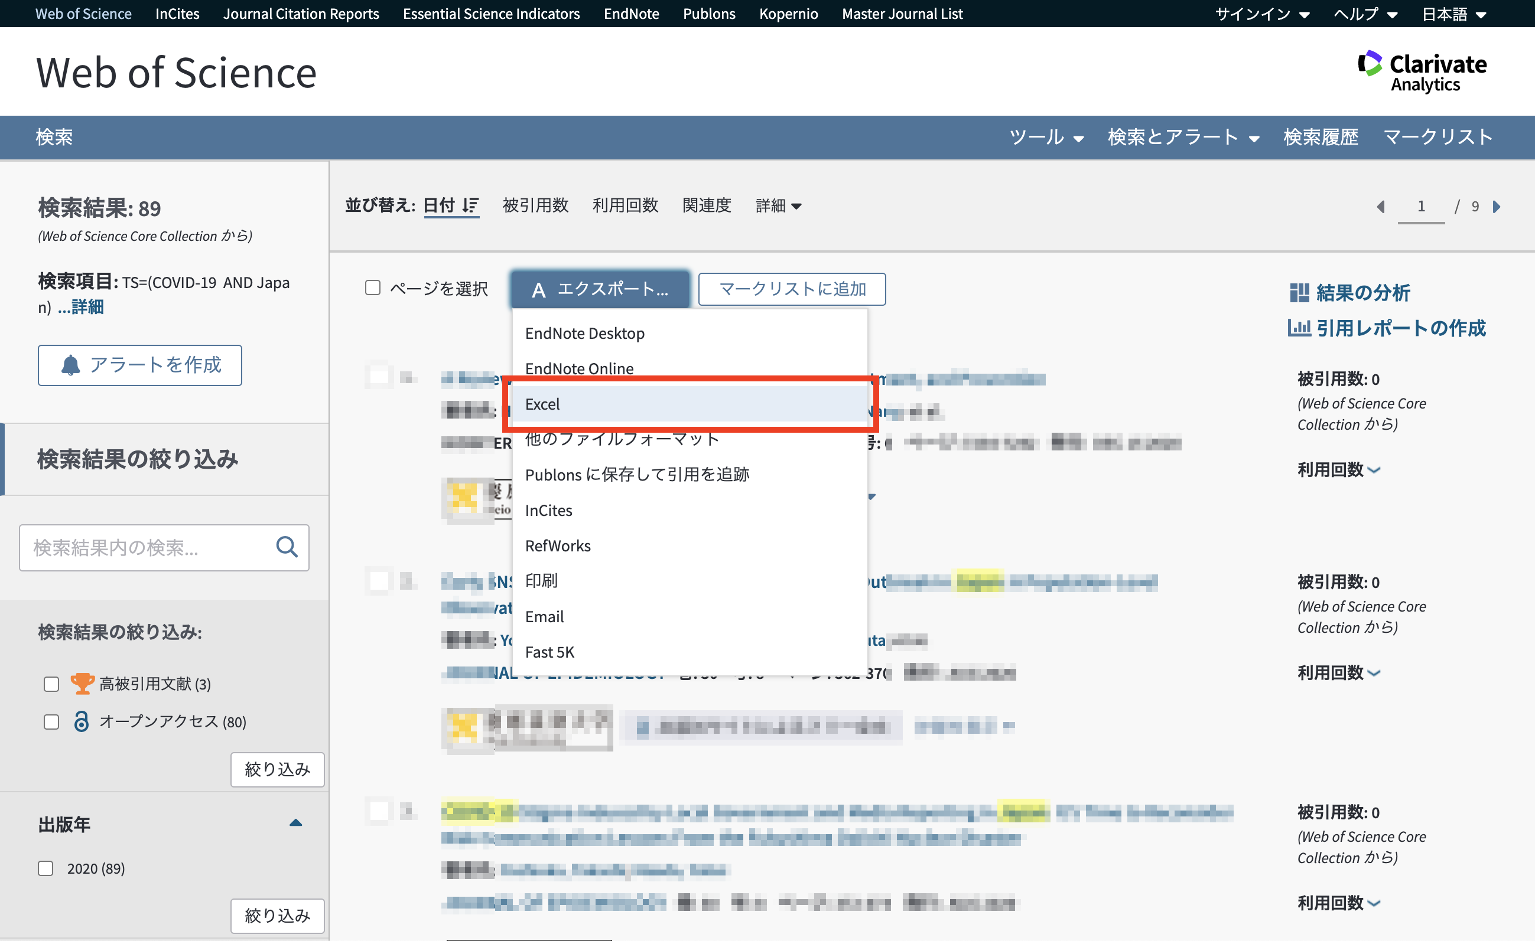
Task: Choose EndNote Desktop from export menu
Action: (x=690, y=333)
